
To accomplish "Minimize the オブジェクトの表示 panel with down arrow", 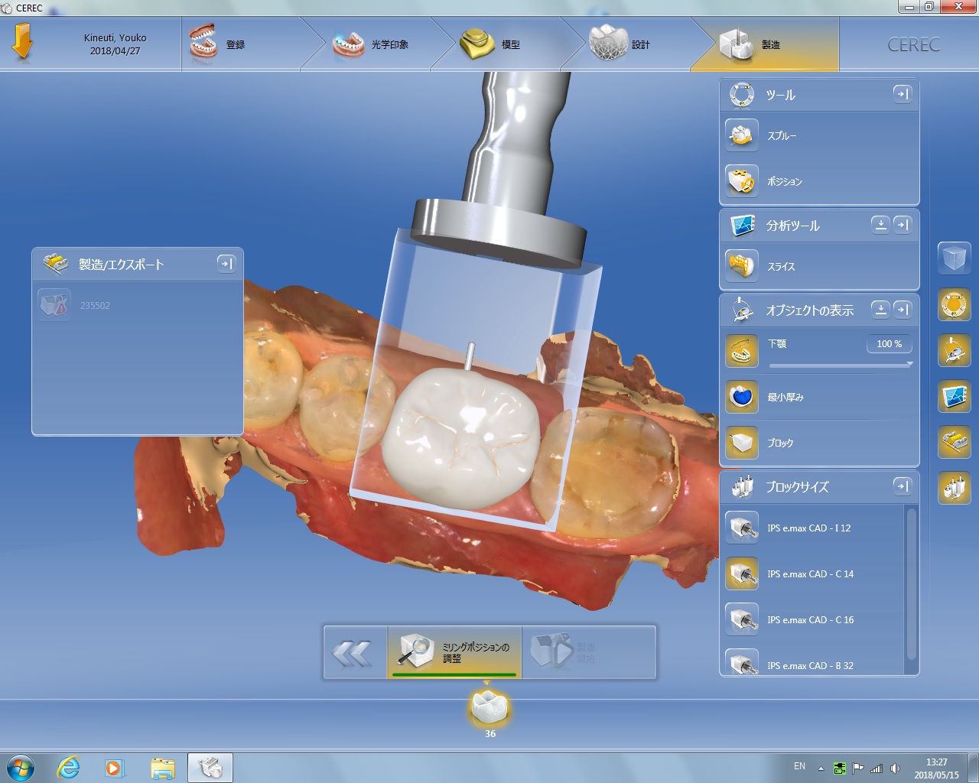I will click(880, 309).
